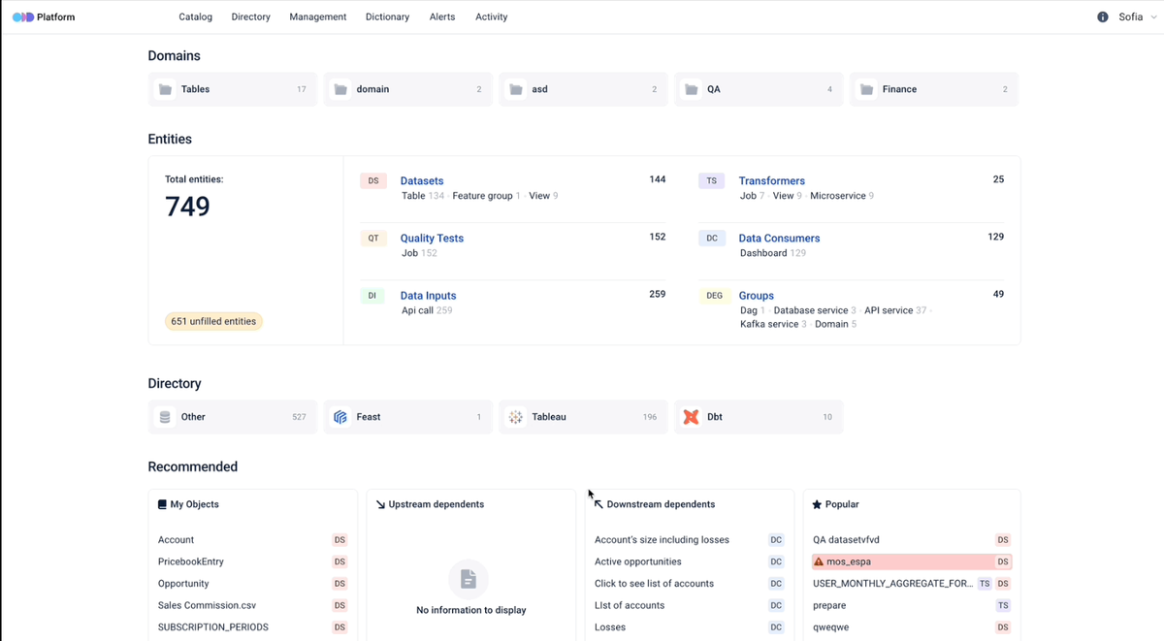Click the Finance domain folder icon

(867, 89)
